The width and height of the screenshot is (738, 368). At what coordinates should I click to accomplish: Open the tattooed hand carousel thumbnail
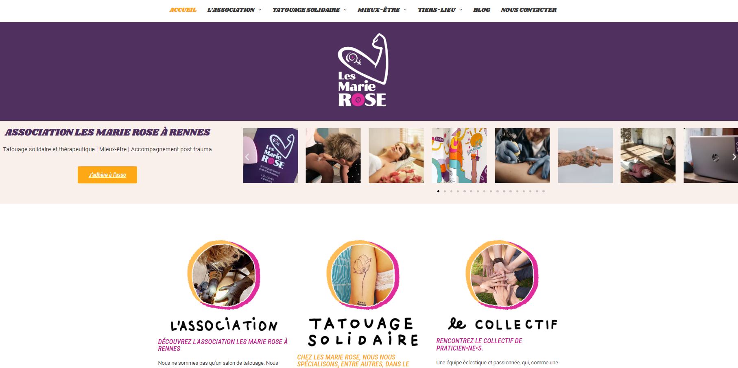pyautogui.click(x=585, y=155)
